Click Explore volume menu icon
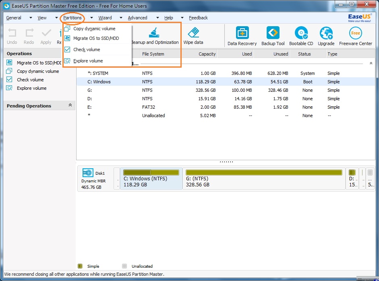The image size is (379, 281). coord(67,61)
